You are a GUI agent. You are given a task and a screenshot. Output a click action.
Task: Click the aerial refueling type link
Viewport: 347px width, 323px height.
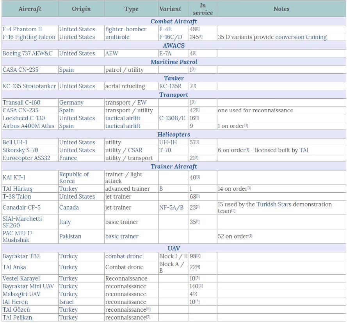point(125,86)
